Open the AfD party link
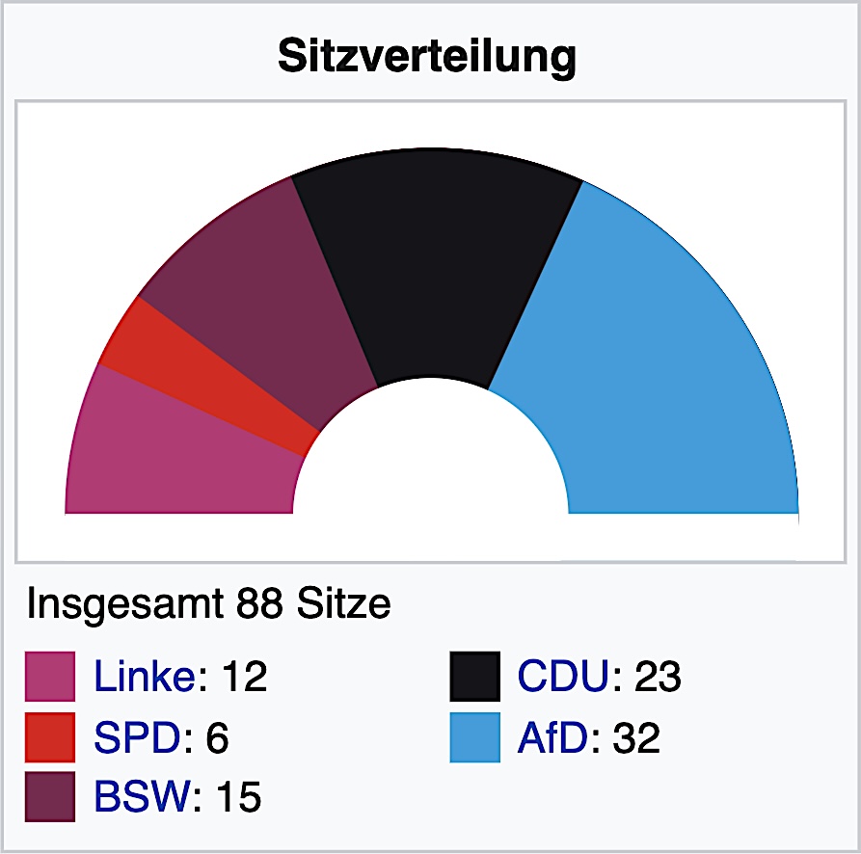This screenshot has height=854, width=861. click(551, 738)
